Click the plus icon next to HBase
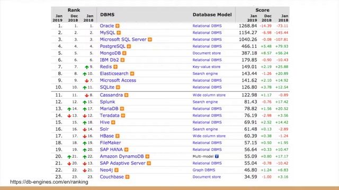 [x=118, y=136]
